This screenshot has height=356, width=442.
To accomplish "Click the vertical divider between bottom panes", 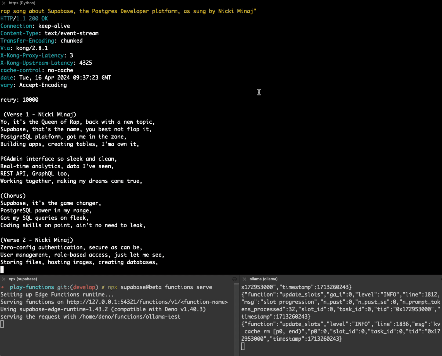I will [237, 317].
